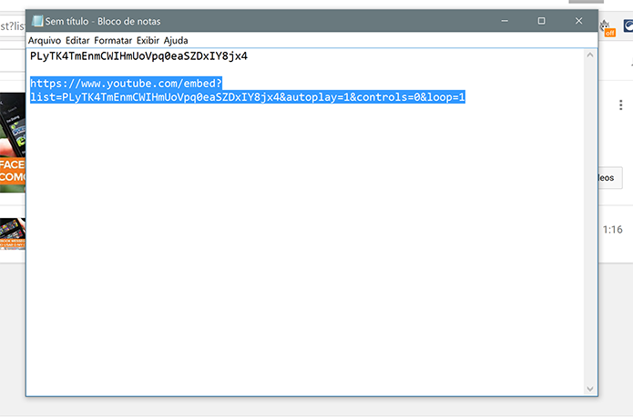Click the Notepad icon in title bar
This screenshot has height=418, width=633.
(37, 21)
